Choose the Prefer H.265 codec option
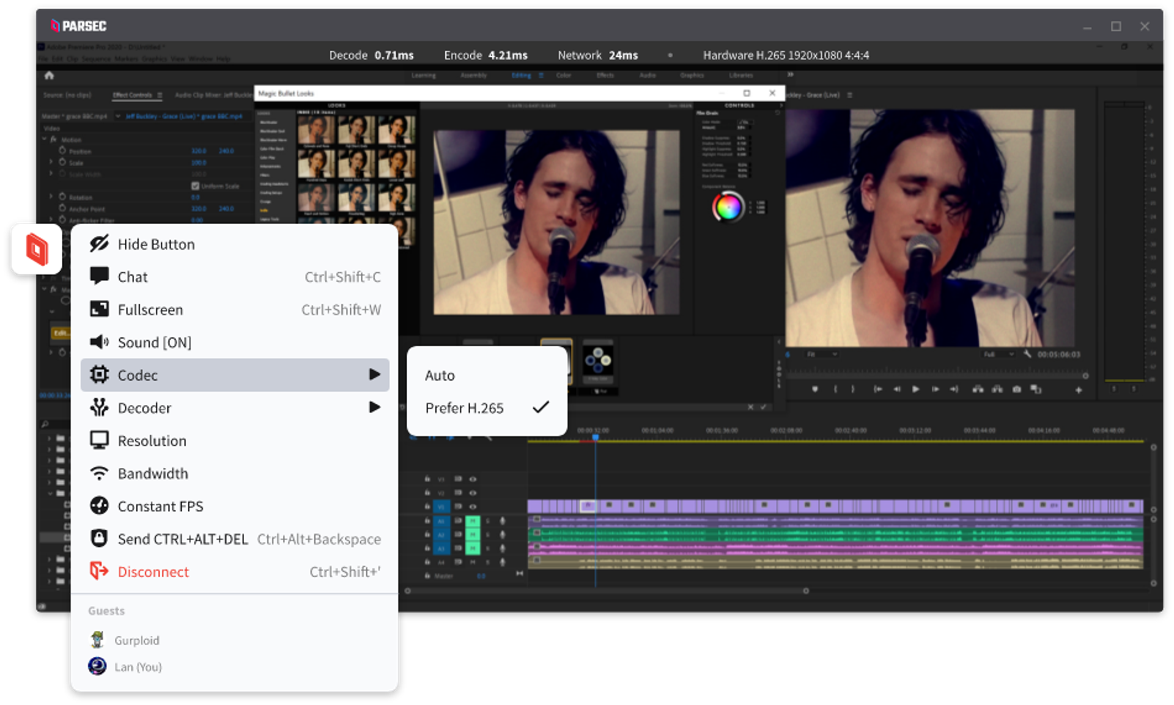 (487, 407)
